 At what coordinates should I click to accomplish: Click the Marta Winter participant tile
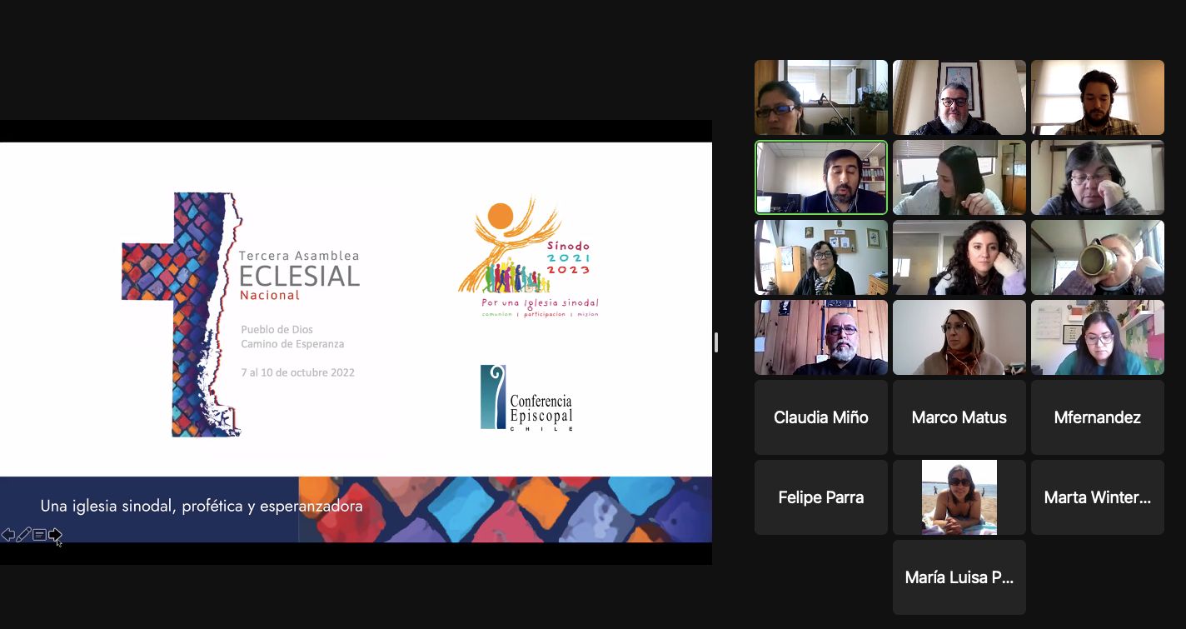(x=1097, y=497)
